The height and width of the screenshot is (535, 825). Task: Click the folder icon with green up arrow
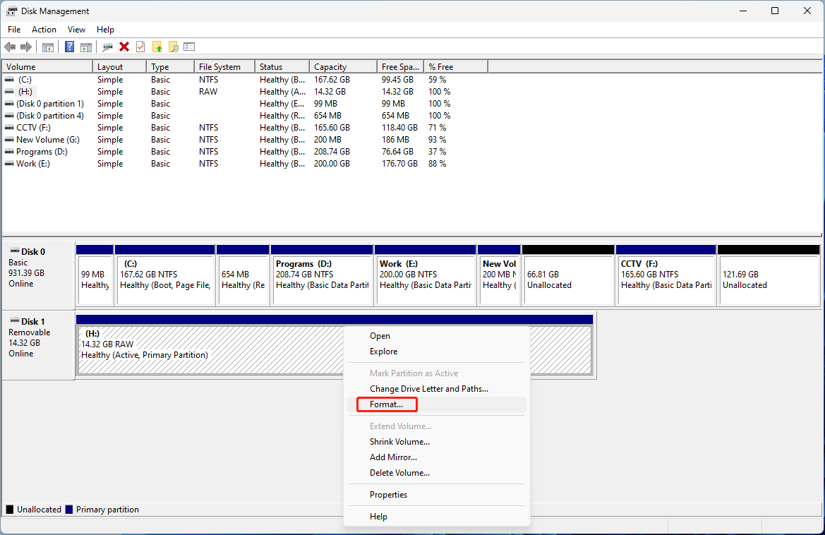point(157,47)
